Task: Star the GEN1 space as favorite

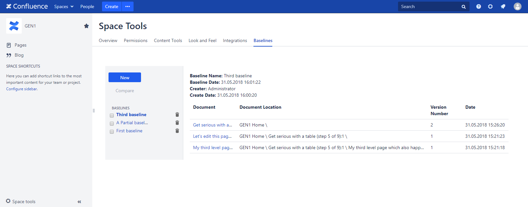Action: click(86, 26)
